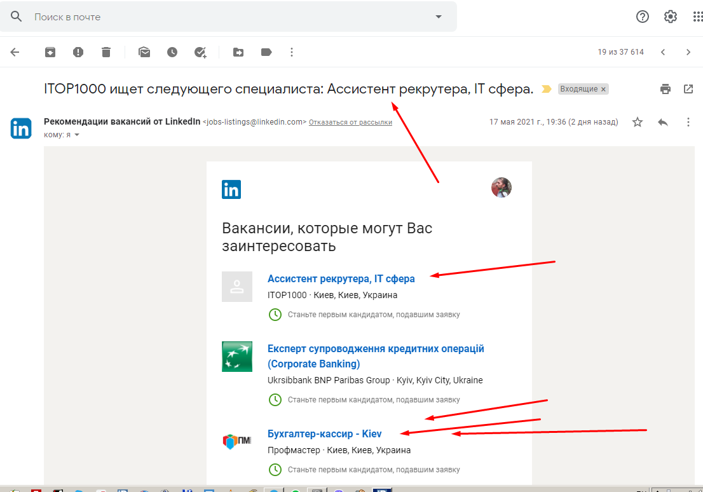Toggle the yellow importance marker

tap(546, 89)
